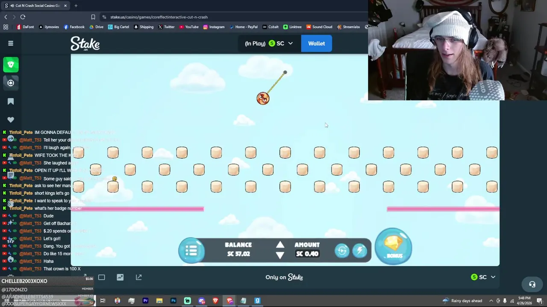
Task: Open the green casino cards sidebar icon
Action: pyautogui.click(x=11, y=64)
